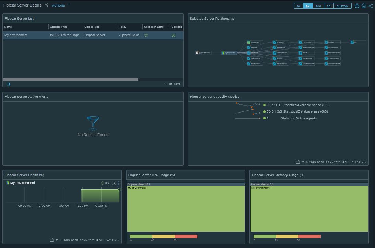Click the green checkmark collection status icon
The image size is (375, 248).
pos(173,35)
